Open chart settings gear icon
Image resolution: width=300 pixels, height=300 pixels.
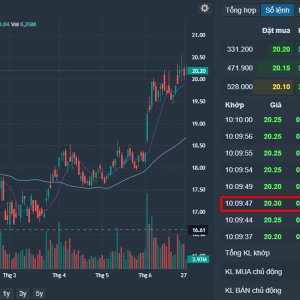204,8
